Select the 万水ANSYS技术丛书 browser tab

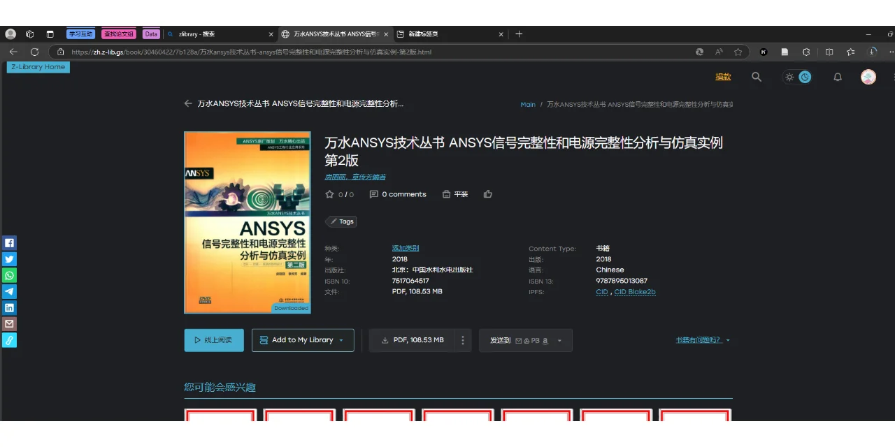(x=334, y=34)
